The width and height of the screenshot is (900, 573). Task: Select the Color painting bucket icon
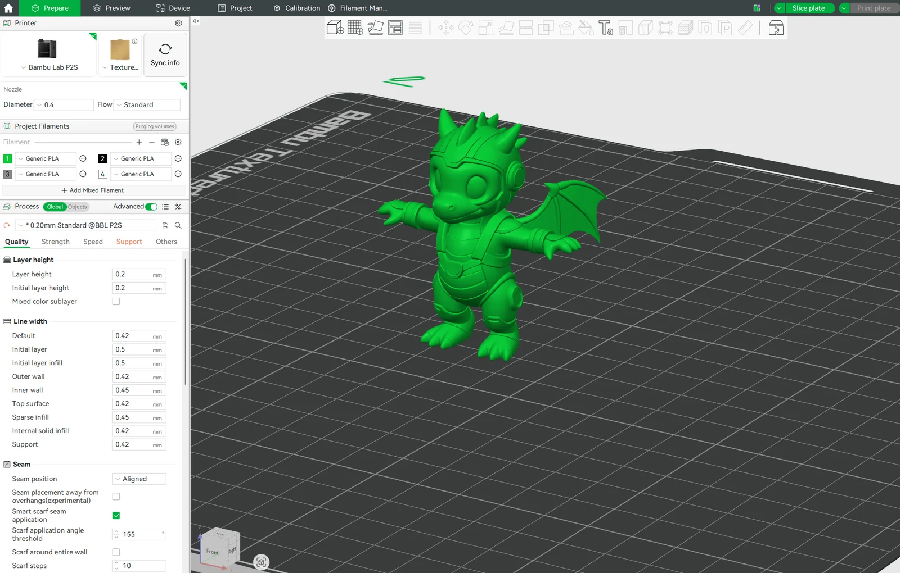click(586, 28)
